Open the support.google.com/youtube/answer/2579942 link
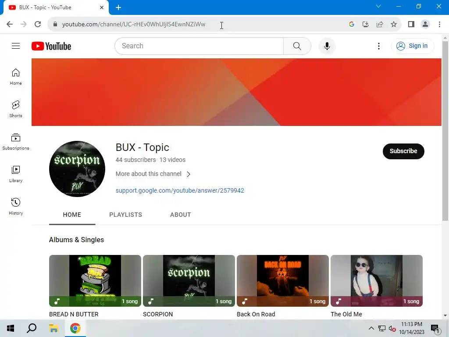 [x=180, y=190]
